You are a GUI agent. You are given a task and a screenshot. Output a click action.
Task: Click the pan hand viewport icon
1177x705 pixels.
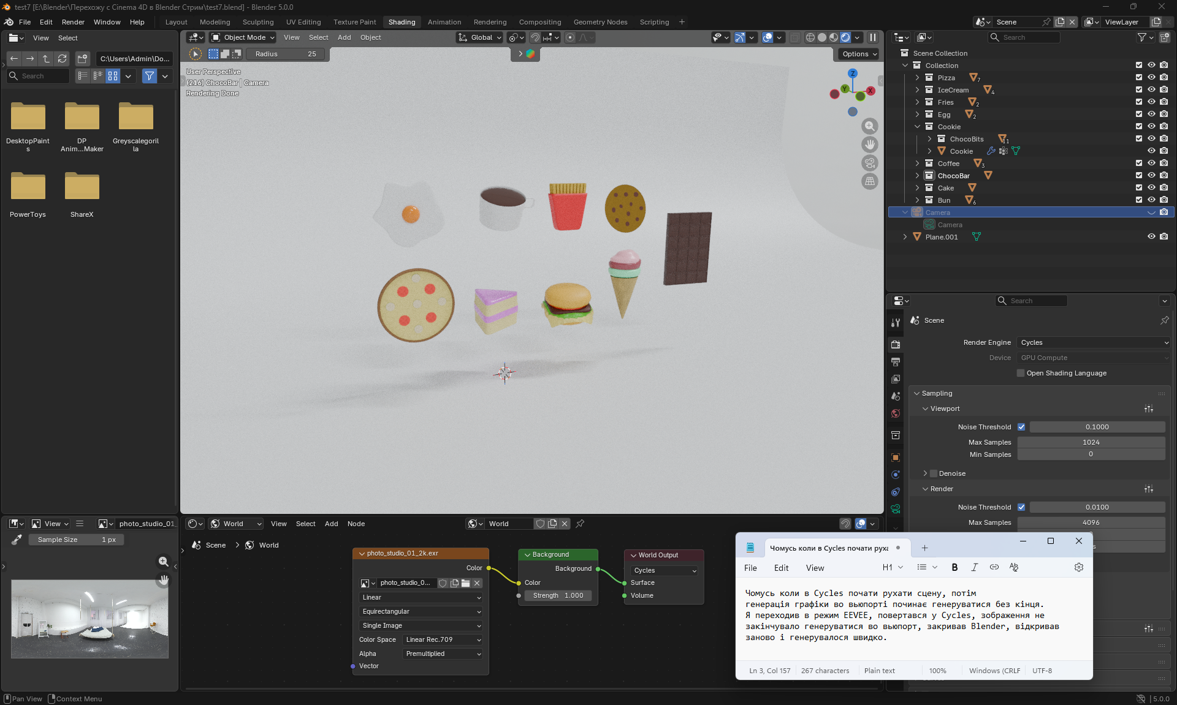pos(869,145)
